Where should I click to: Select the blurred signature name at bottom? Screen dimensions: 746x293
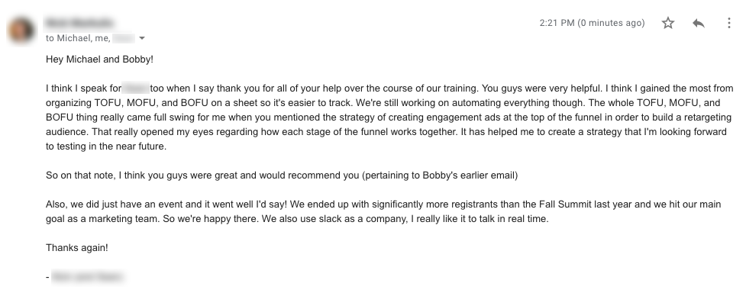coord(88,277)
